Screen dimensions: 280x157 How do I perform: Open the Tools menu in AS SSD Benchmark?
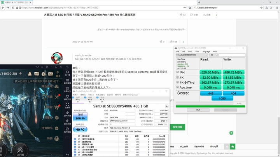coord(197,52)
